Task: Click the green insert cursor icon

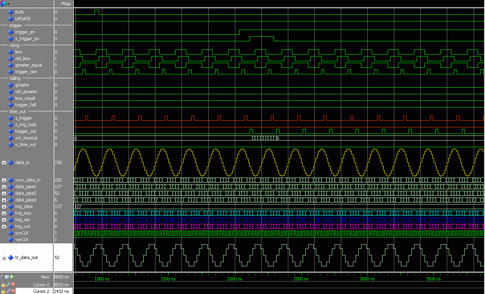Action: click(x=12, y=277)
